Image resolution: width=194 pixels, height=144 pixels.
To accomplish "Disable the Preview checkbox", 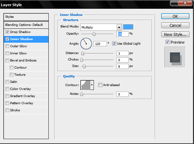I will tap(167, 42).
